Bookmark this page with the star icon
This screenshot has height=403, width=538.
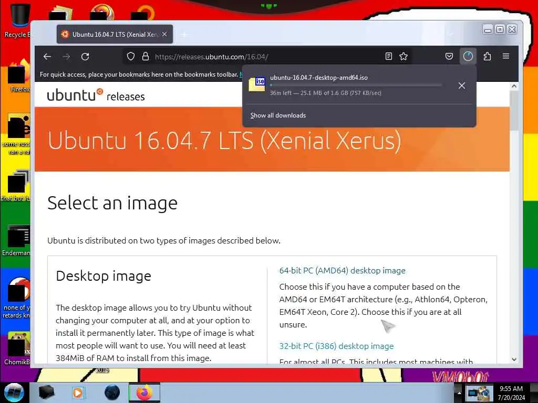(x=403, y=57)
